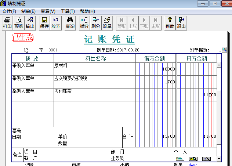Click the 附单据数 value 1
The width and height of the screenshot is (232, 166).
click(x=220, y=50)
